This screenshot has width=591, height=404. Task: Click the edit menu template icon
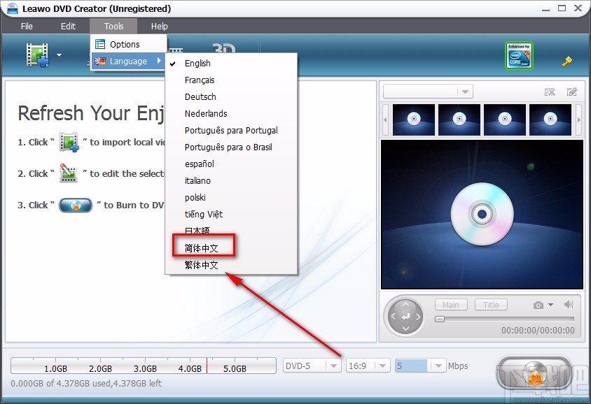pyautogui.click(x=572, y=92)
